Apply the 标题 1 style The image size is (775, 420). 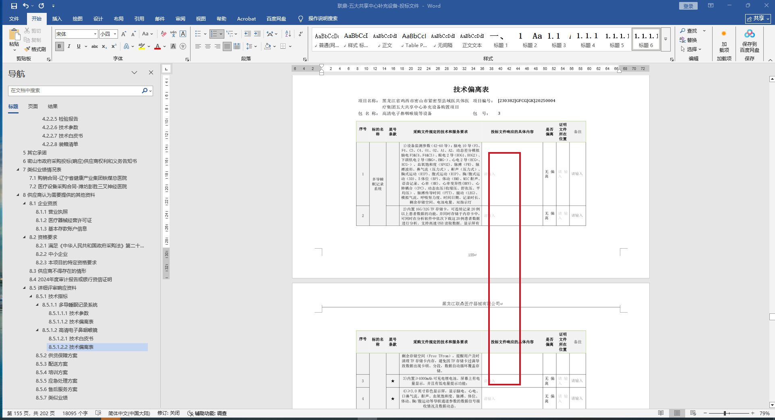pos(501,40)
